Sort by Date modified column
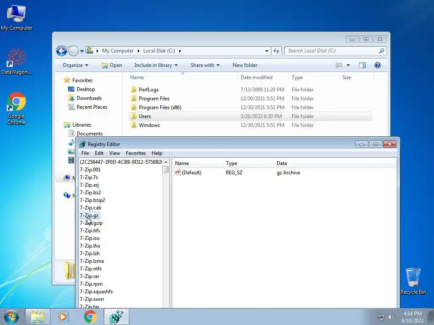The height and width of the screenshot is (325, 434). click(x=263, y=77)
